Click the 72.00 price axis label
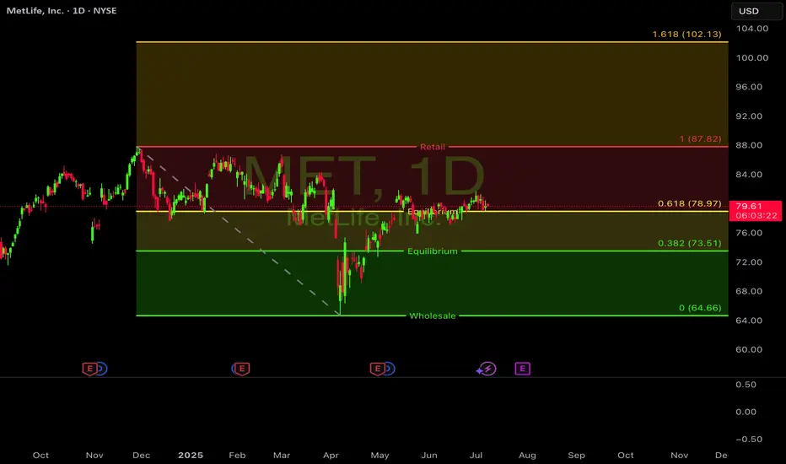Screen dimensions: 786x464 (749, 262)
